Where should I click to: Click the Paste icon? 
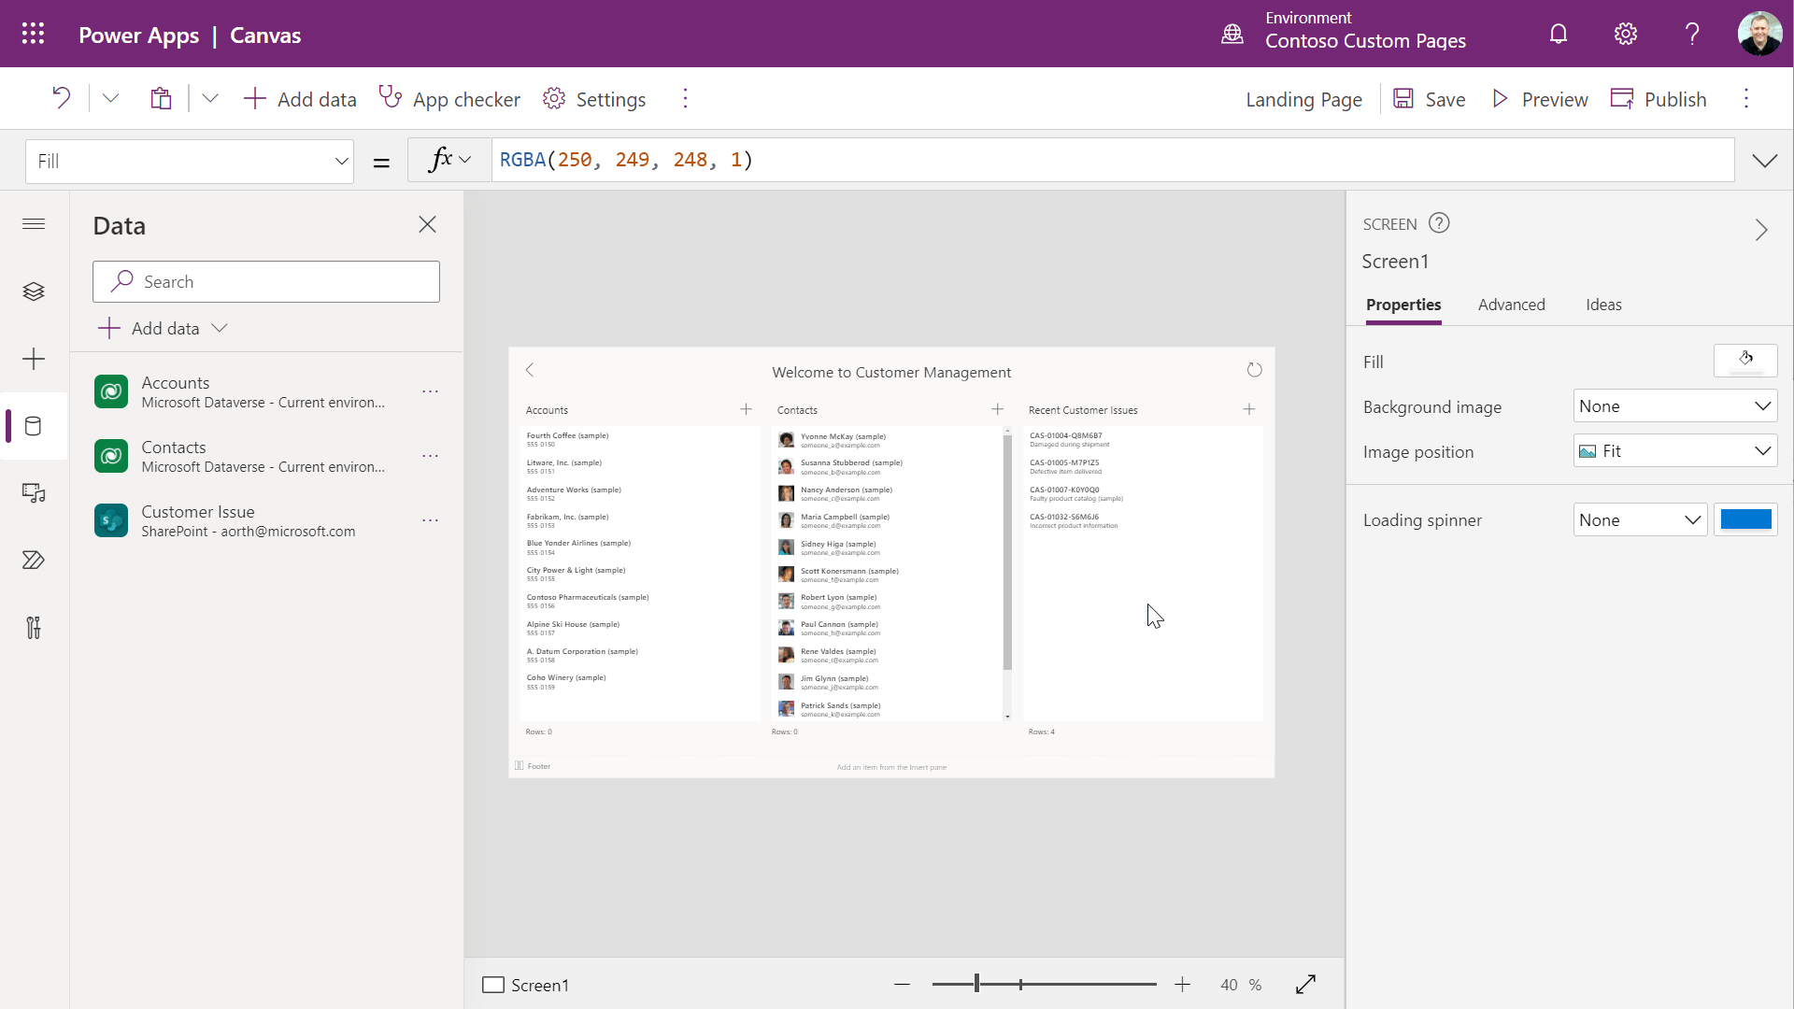click(161, 98)
